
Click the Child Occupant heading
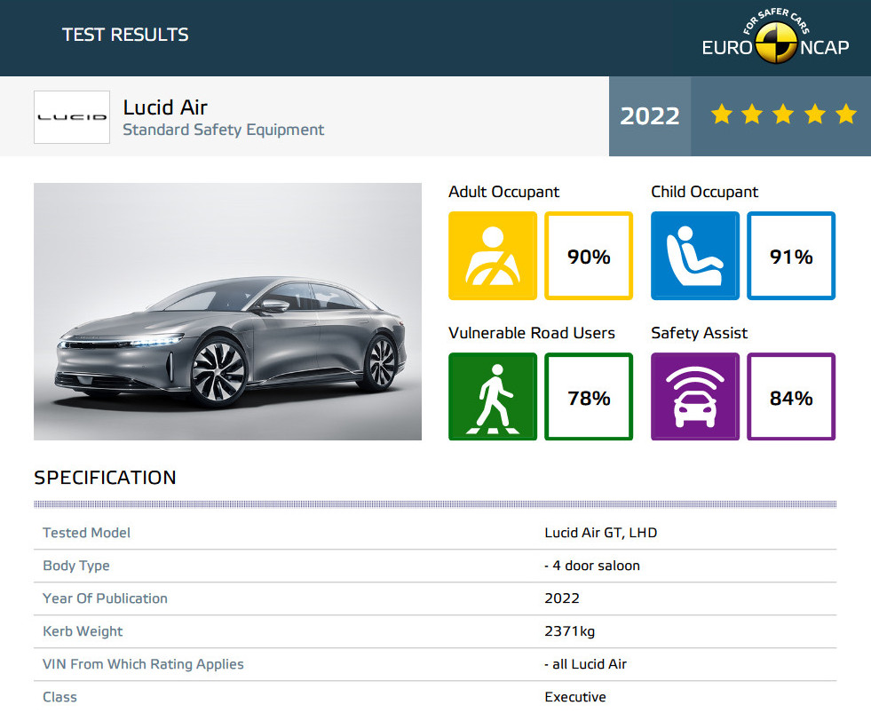tap(704, 192)
